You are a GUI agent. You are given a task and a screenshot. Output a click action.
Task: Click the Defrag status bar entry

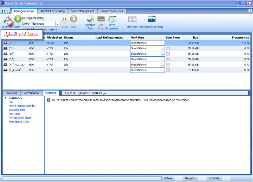[168, 178]
